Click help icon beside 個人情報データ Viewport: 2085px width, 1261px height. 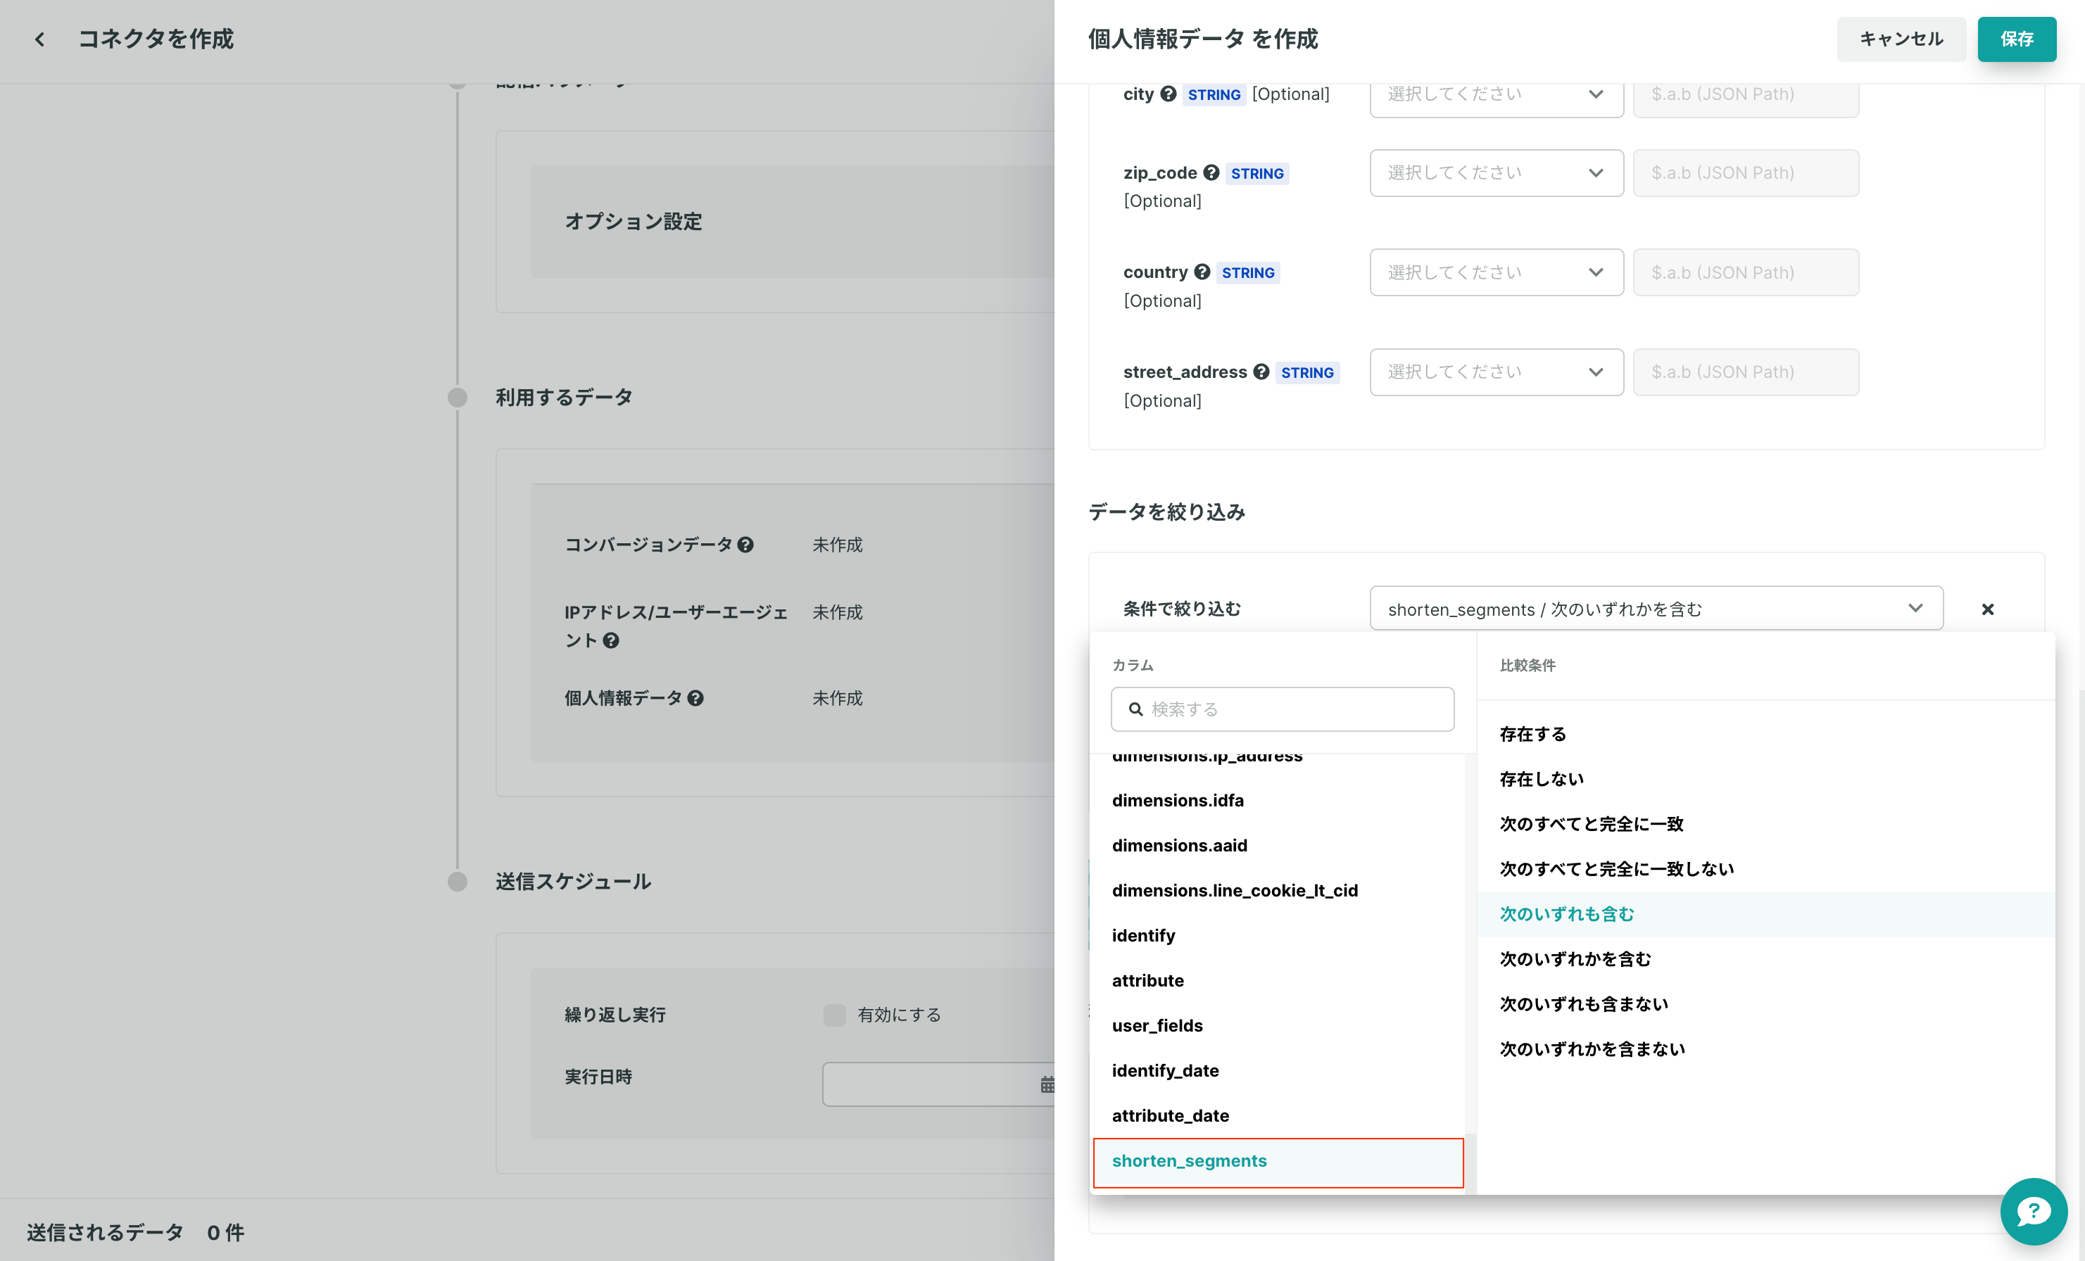pyautogui.click(x=695, y=699)
